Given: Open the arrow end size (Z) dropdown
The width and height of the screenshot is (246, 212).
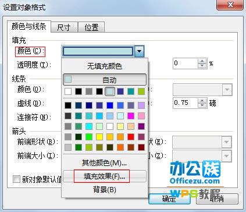Looking at the screenshot, I should [226, 156].
